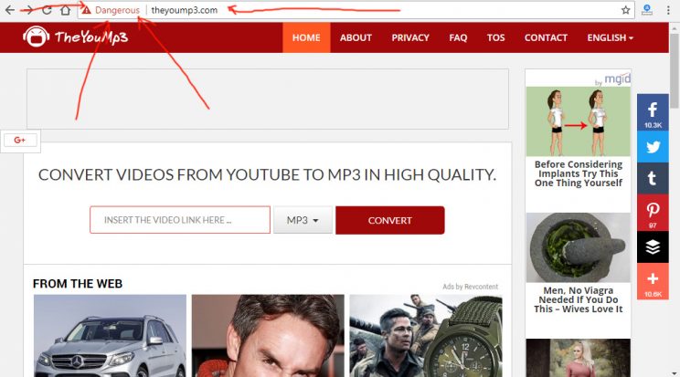Click the browser forward arrow
680x377 pixels.
(28, 9)
